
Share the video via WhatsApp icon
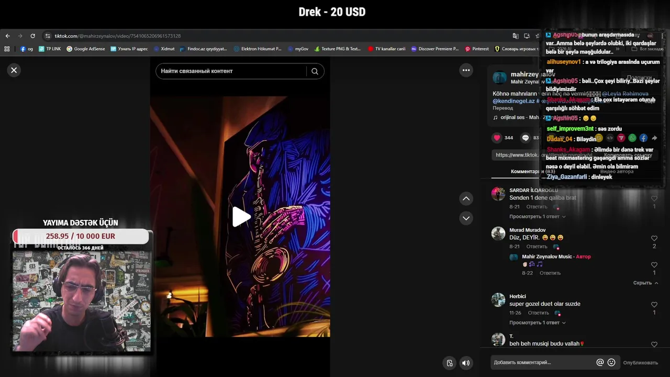click(632, 138)
